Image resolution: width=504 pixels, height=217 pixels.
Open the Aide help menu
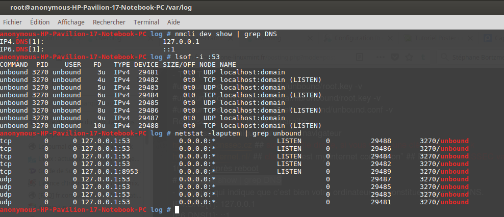[x=173, y=22]
